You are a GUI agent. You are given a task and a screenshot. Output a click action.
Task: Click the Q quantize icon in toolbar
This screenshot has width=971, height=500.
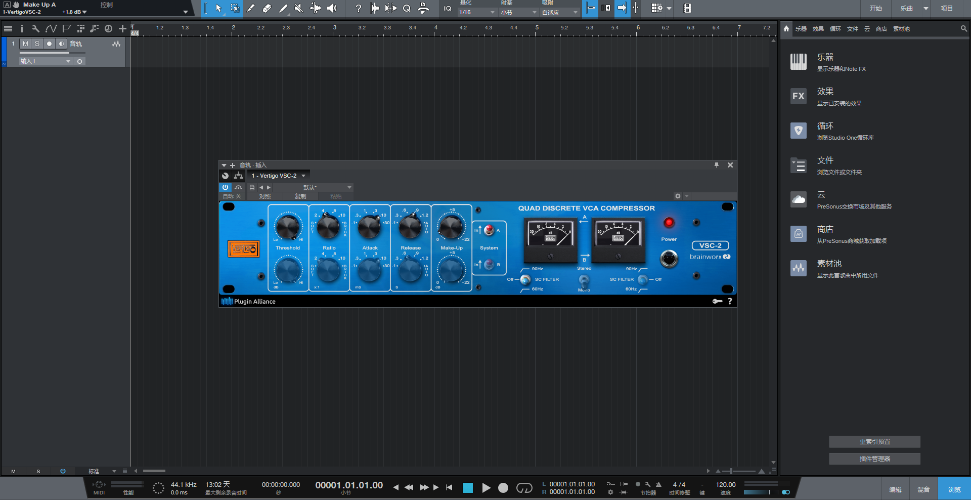tap(407, 8)
